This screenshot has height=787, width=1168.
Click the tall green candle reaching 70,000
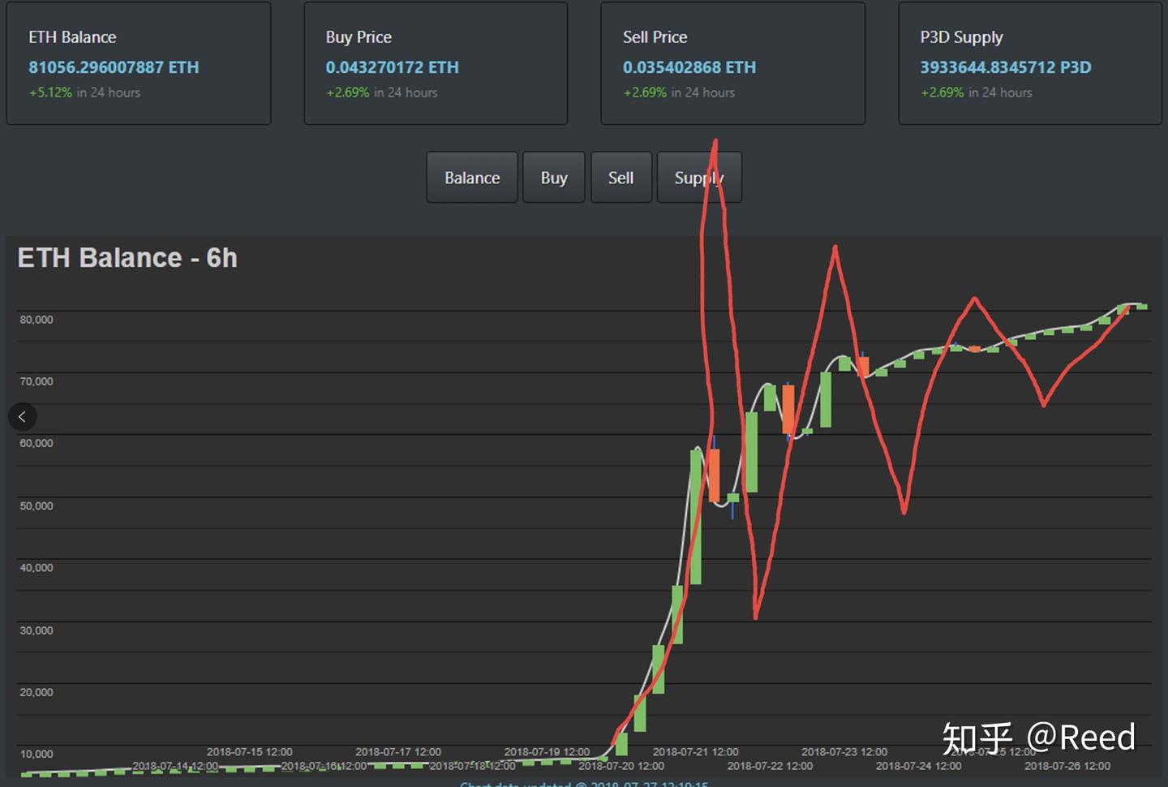pos(826,400)
